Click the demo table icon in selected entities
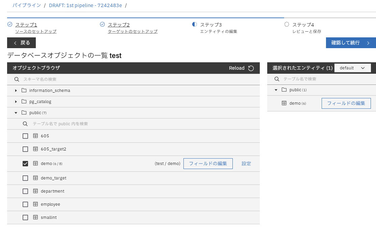The height and width of the screenshot is (234, 376). [284, 103]
